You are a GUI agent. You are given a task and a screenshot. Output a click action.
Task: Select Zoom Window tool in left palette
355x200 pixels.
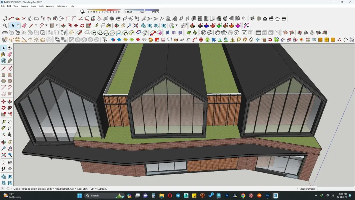coord(10,148)
